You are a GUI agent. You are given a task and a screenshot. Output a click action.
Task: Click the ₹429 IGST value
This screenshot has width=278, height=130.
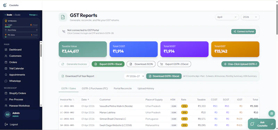coord(239,119)
